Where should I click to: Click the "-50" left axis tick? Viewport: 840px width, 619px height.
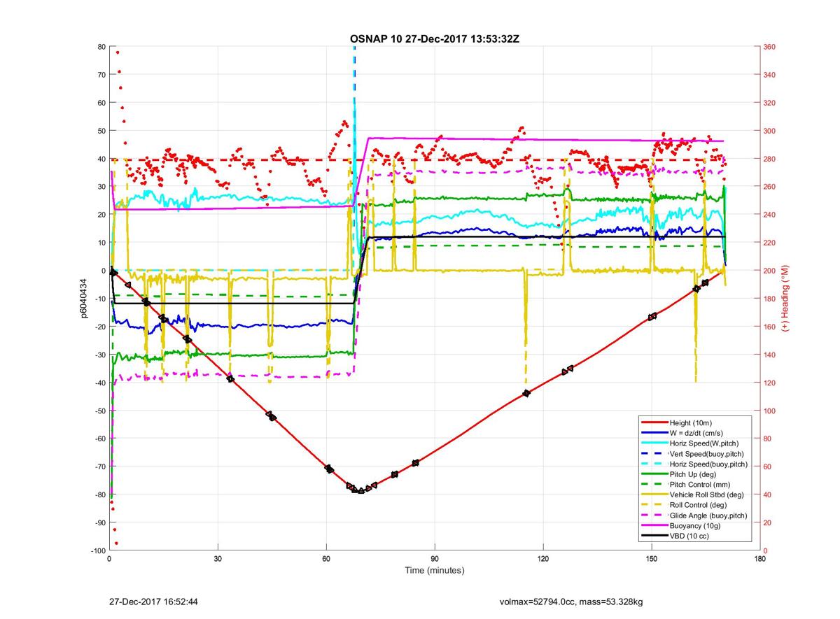(x=100, y=411)
